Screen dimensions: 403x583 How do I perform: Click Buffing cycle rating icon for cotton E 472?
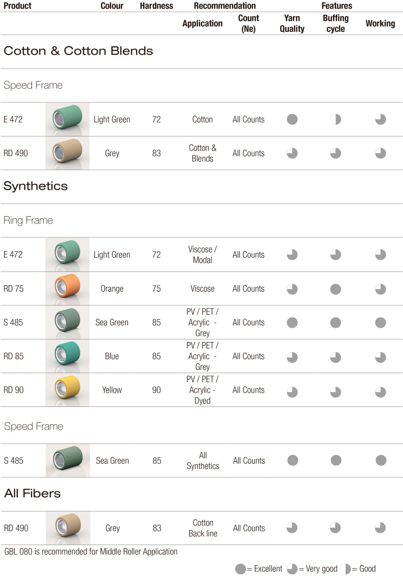pos(335,119)
